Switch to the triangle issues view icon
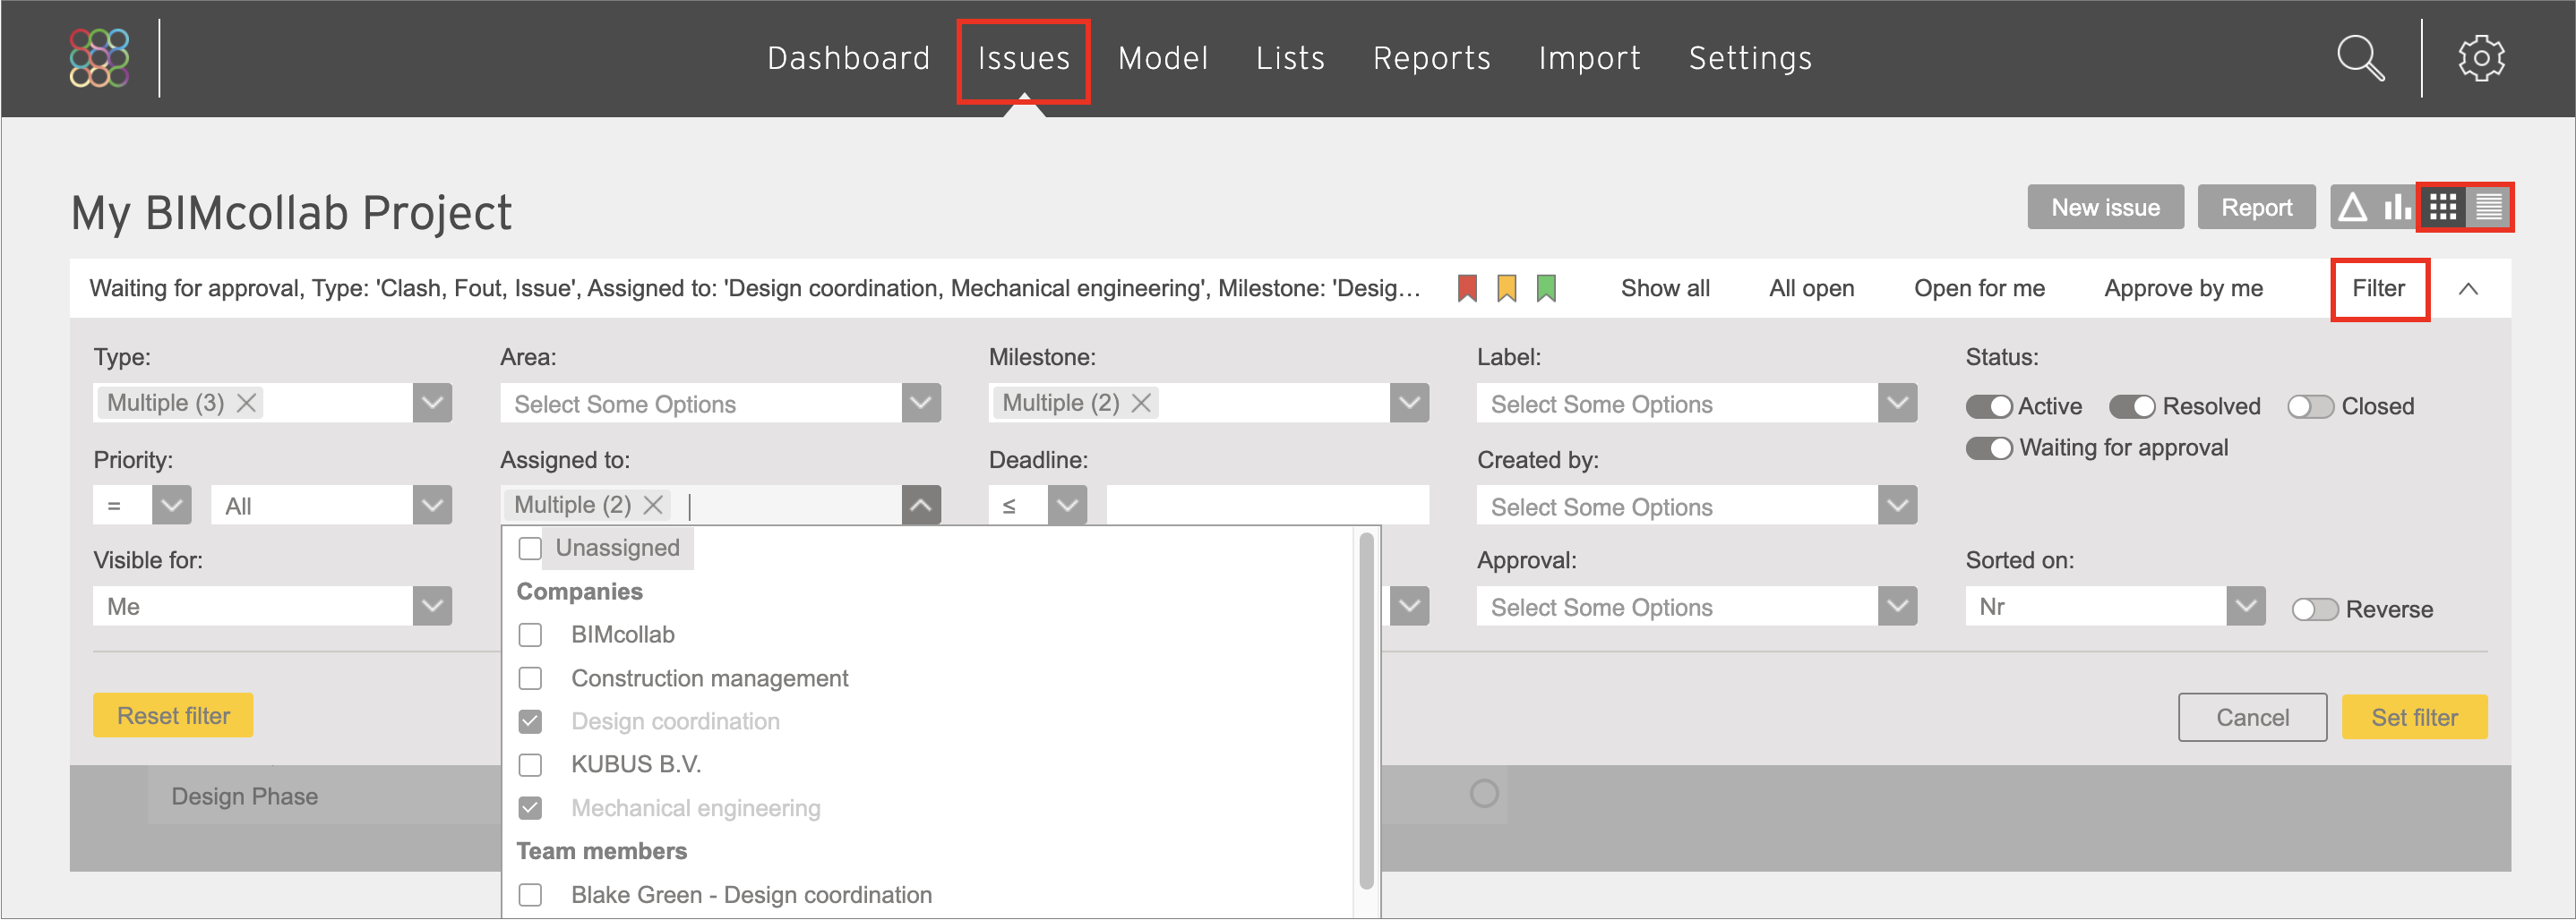Image resolution: width=2576 pixels, height=920 pixels. tap(2352, 208)
